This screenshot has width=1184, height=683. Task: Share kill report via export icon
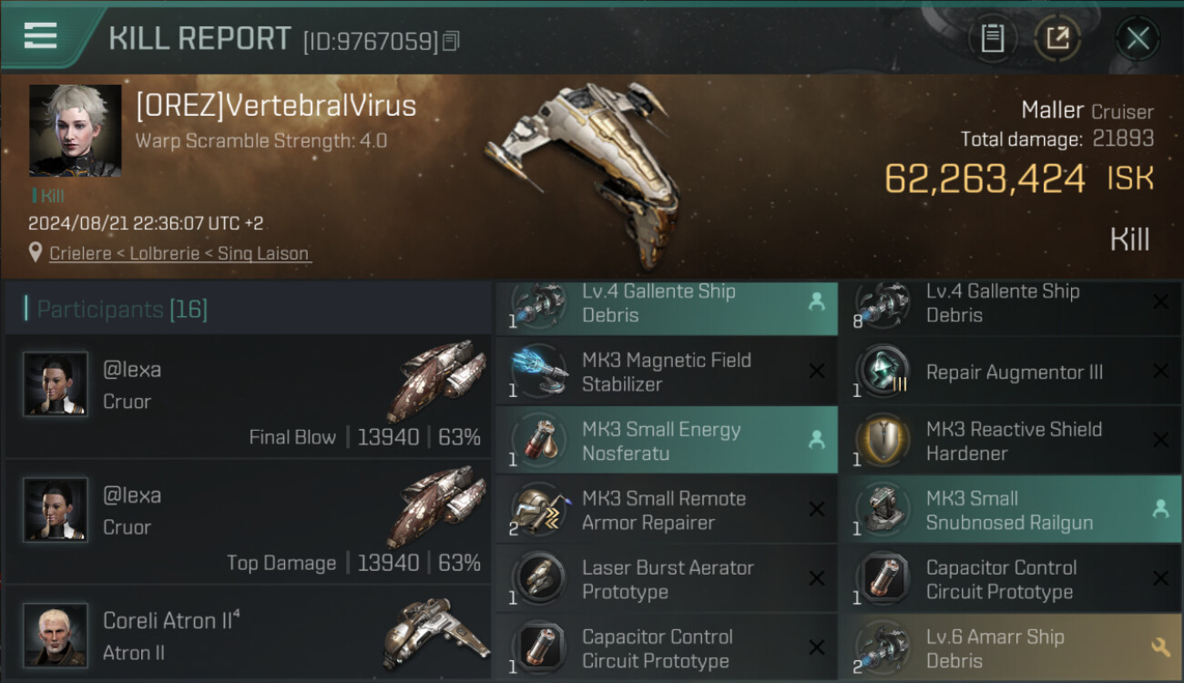point(1057,38)
